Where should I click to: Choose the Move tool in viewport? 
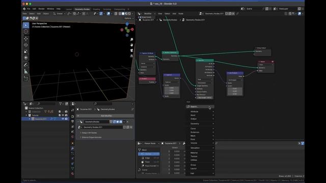(x=26, y=39)
